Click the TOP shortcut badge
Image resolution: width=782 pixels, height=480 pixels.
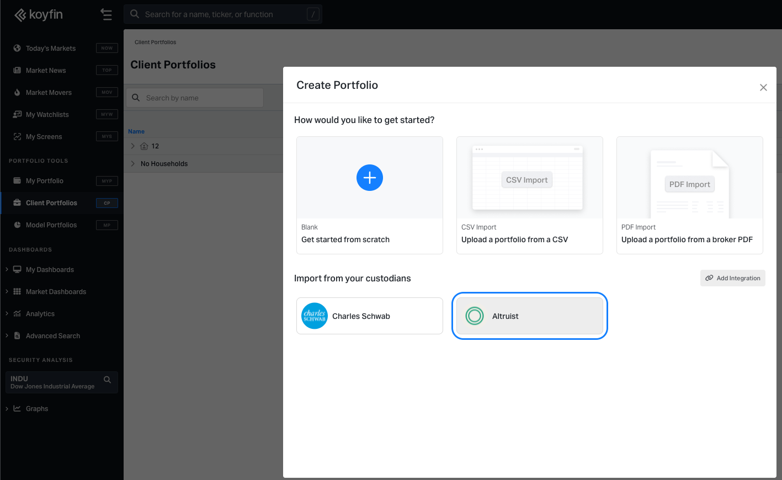pos(107,70)
